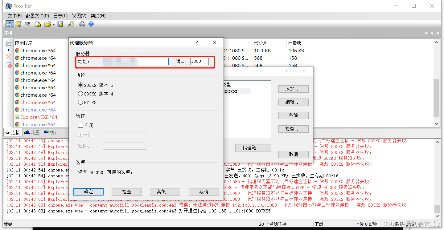Click 移除 in the background dialog

point(293,115)
